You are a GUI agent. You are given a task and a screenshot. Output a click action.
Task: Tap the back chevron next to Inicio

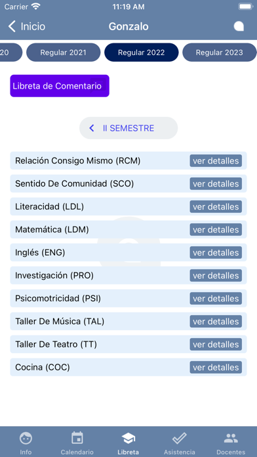coord(12,26)
